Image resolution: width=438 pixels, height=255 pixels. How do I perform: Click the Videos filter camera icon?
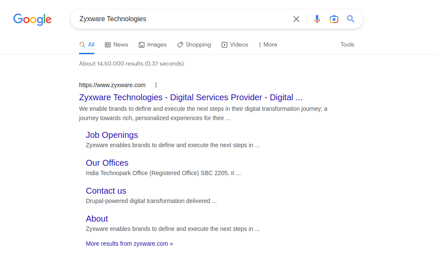[224, 44]
